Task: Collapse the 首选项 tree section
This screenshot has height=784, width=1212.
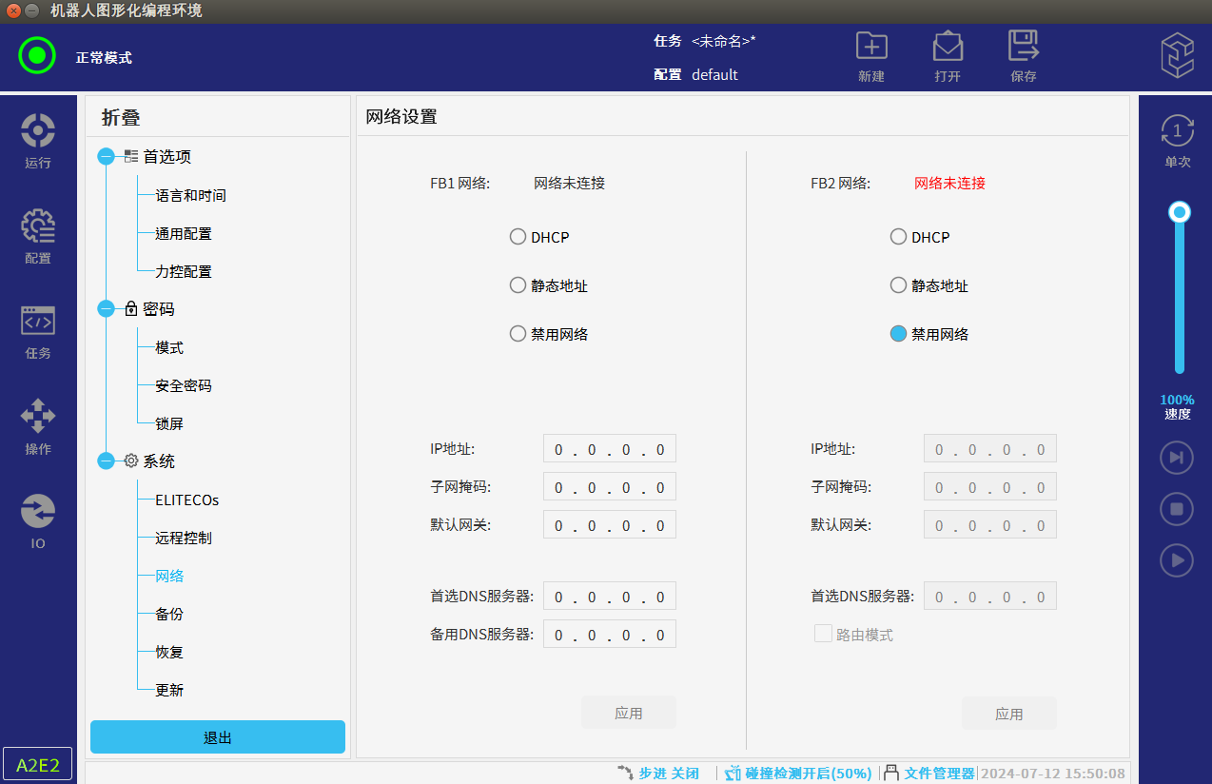Action: click(x=106, y=157)
